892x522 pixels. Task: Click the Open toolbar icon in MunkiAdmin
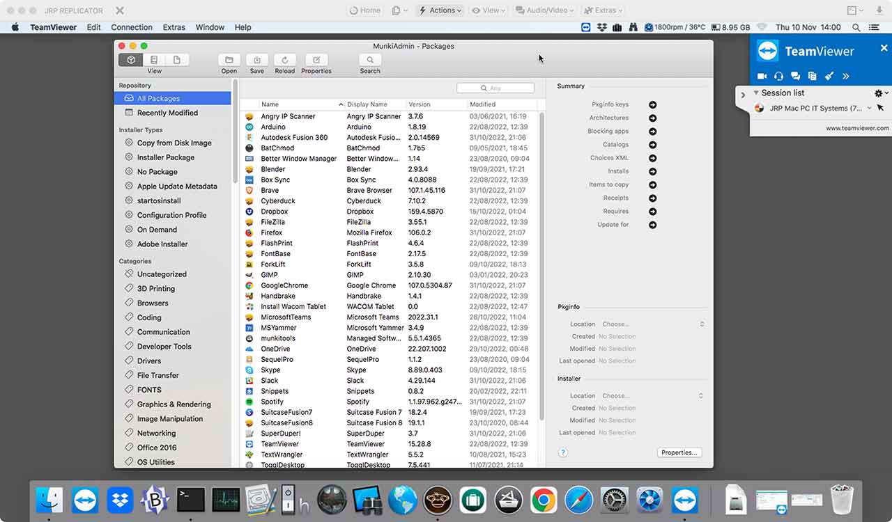[x=229, y=60]
